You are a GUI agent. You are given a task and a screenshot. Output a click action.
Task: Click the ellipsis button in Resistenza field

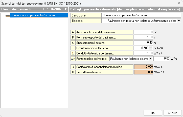coord(151,48)
